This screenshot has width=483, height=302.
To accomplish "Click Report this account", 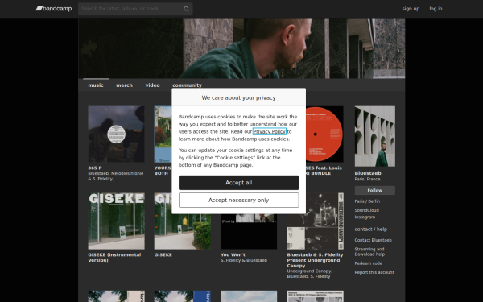I will coord(374,272).
